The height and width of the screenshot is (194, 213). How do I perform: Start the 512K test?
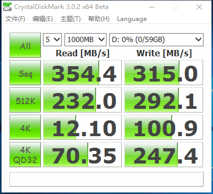coord(25,100)
